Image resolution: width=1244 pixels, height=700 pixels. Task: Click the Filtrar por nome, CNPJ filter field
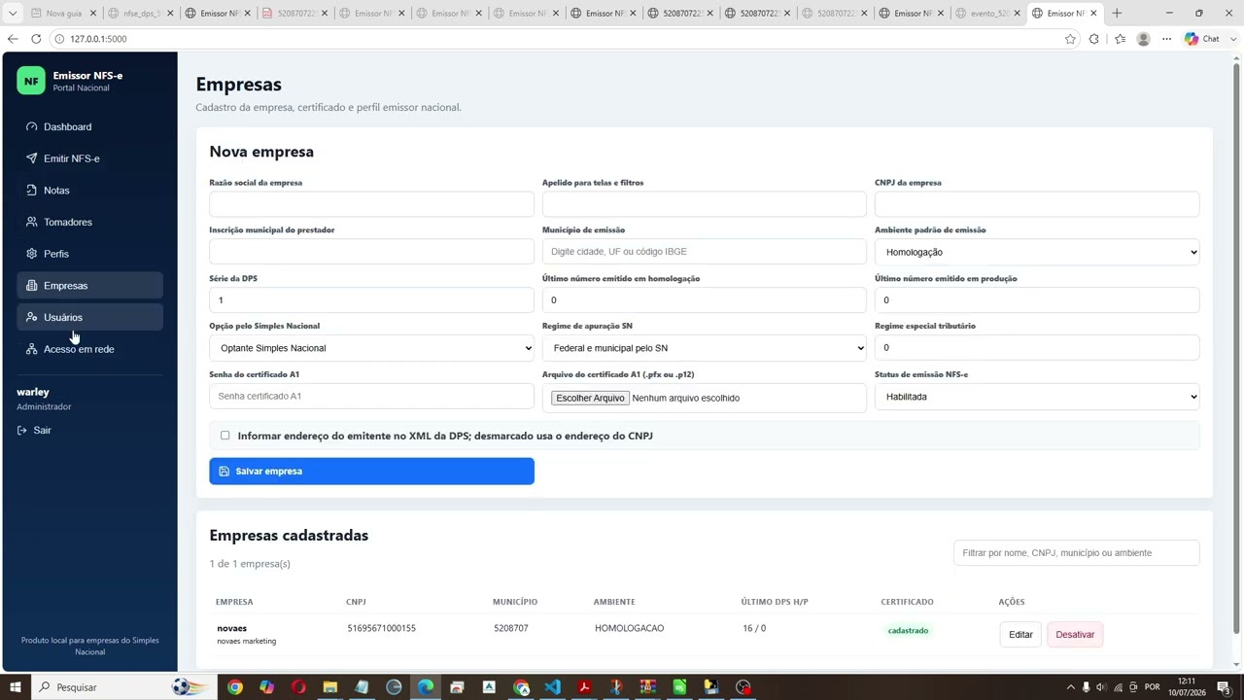1076,553
